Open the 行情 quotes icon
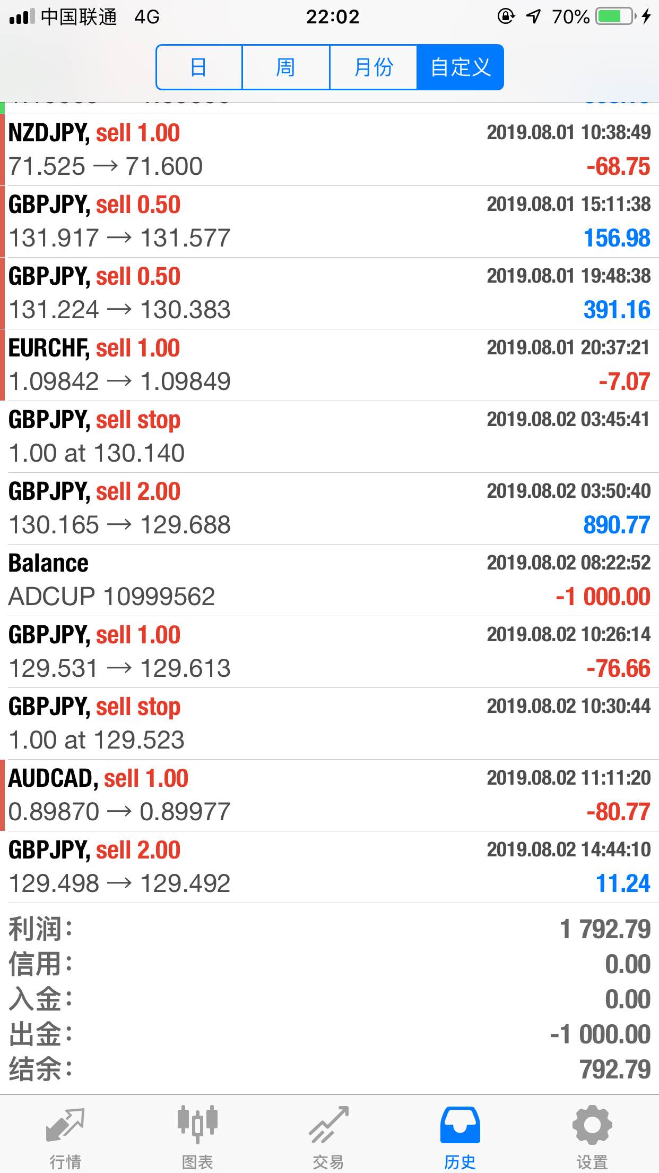The height and width of the screenshot is (1173, 659). click(x=65, y=1126)
